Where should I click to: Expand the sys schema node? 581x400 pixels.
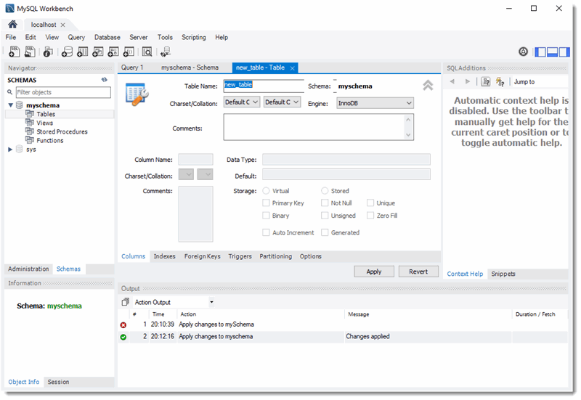pyautogui.click(x=10, y=150)
